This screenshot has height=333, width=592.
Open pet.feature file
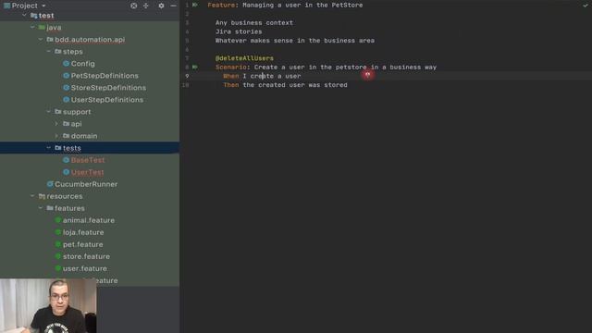click(82, 244)
